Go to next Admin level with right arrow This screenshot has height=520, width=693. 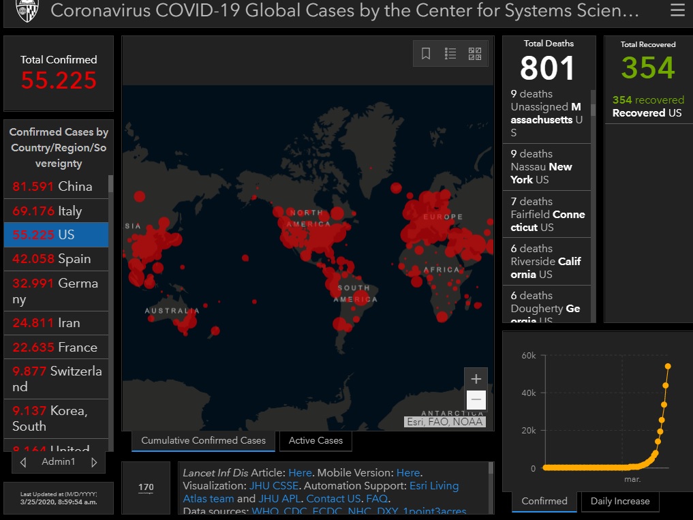[x=94, y=462]
